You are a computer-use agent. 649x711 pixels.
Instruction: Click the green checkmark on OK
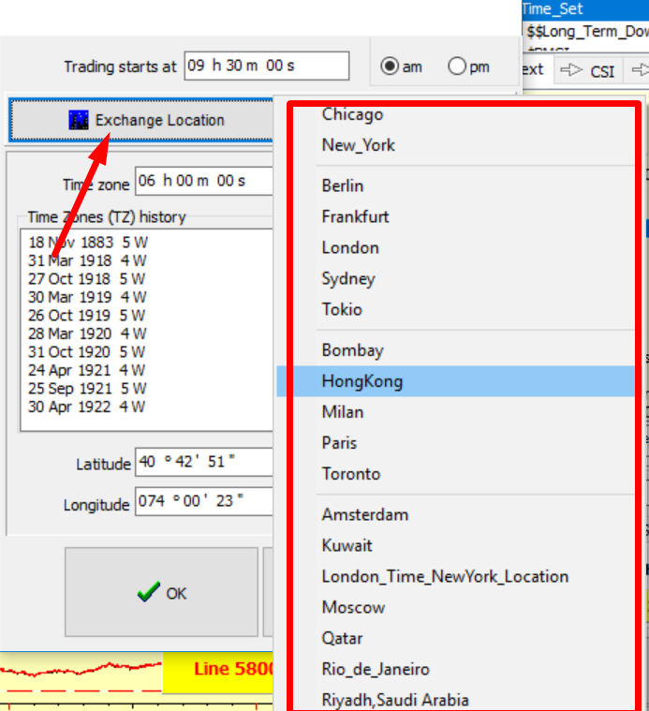[148, 593]
